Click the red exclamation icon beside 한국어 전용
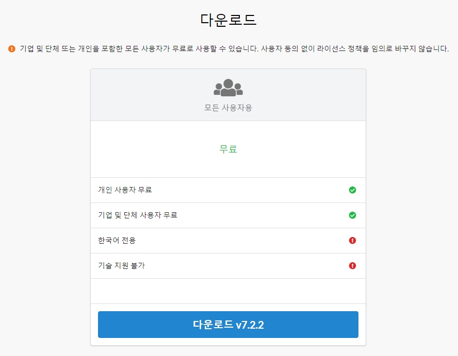 click(353, 241)
